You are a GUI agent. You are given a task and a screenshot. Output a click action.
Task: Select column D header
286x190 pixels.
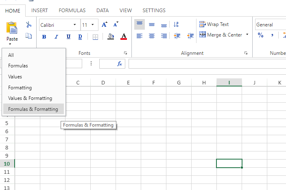click(103, 83)
